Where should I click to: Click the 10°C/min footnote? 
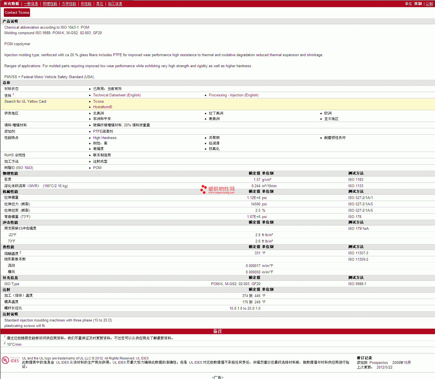click(14, 344)
